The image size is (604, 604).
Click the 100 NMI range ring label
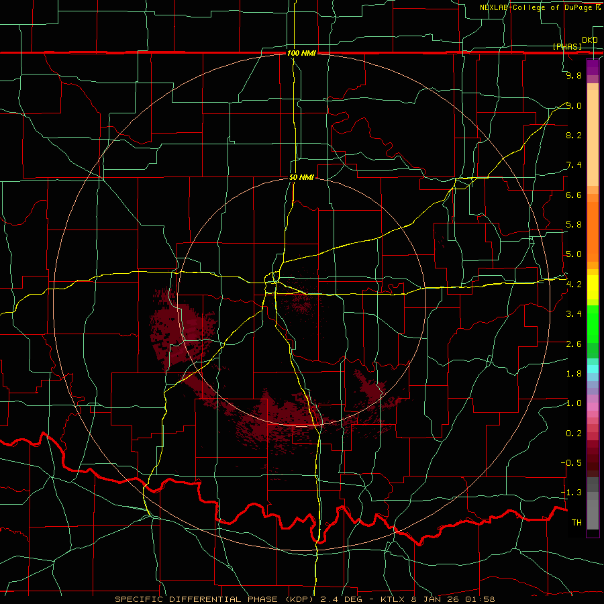coord(301,53)
